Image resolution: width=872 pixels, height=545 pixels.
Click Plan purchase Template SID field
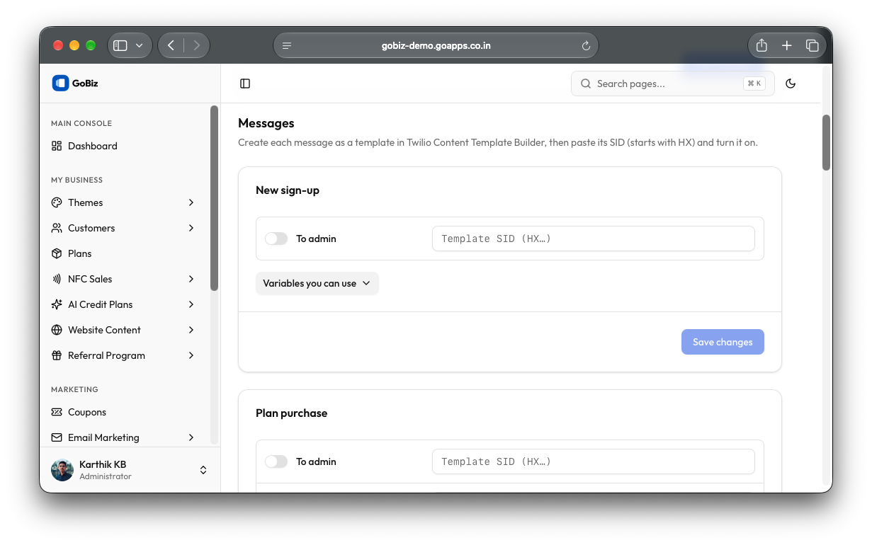click(x=593, y=461)
